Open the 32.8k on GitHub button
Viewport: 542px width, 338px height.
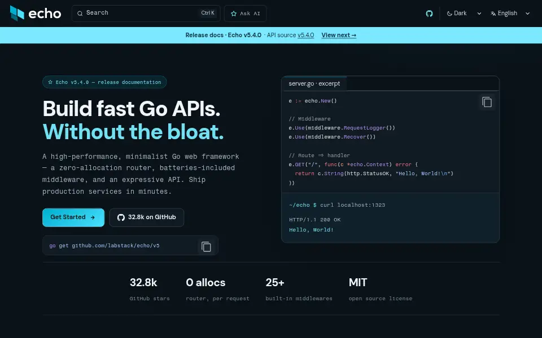point(147,217)
